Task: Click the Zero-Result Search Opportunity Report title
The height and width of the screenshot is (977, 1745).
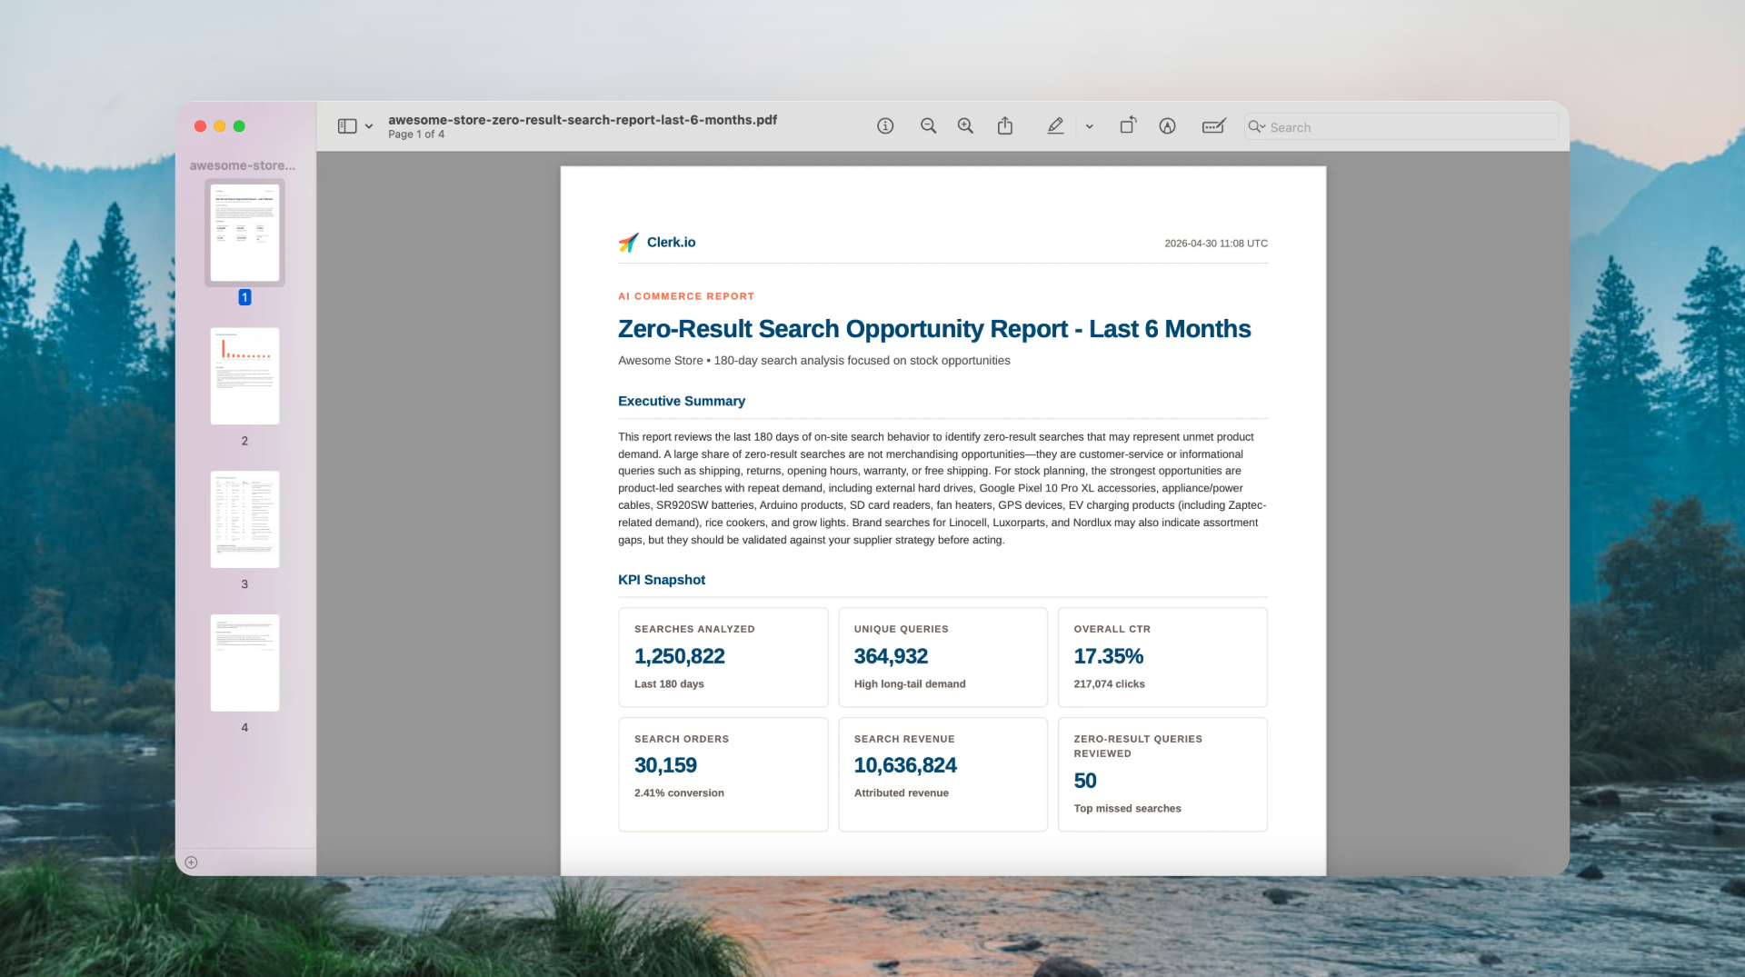Action: pos(934,329)
